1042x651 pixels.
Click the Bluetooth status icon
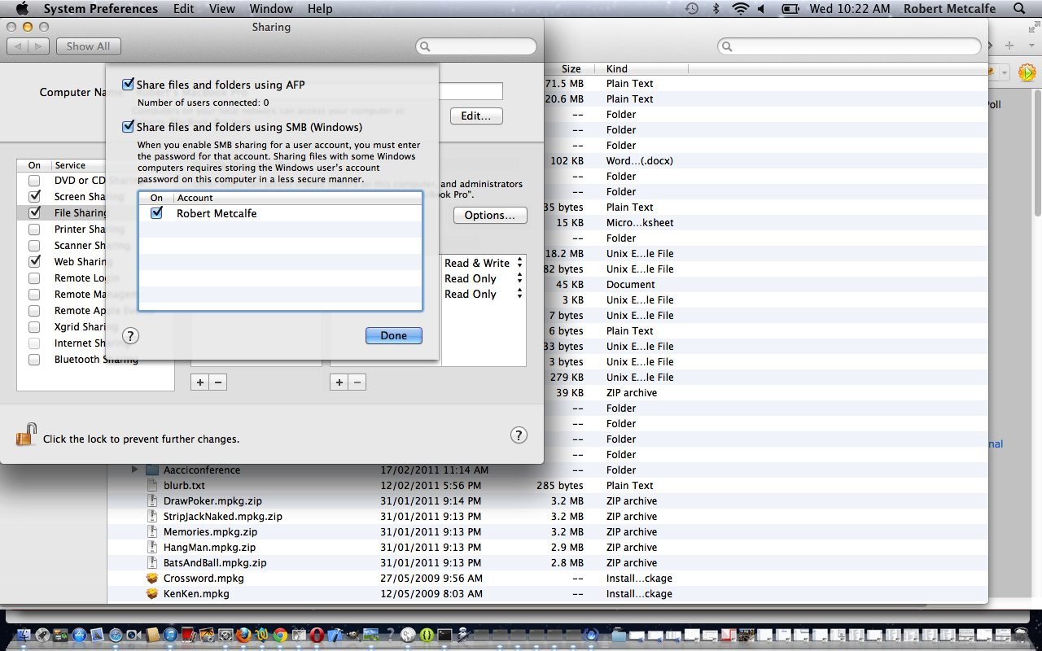[x=716, y=9]
